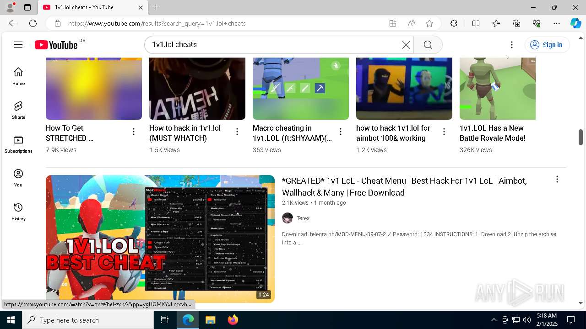Open Terex channel avatar
The image size is (586, 329).
pos(288,218)
